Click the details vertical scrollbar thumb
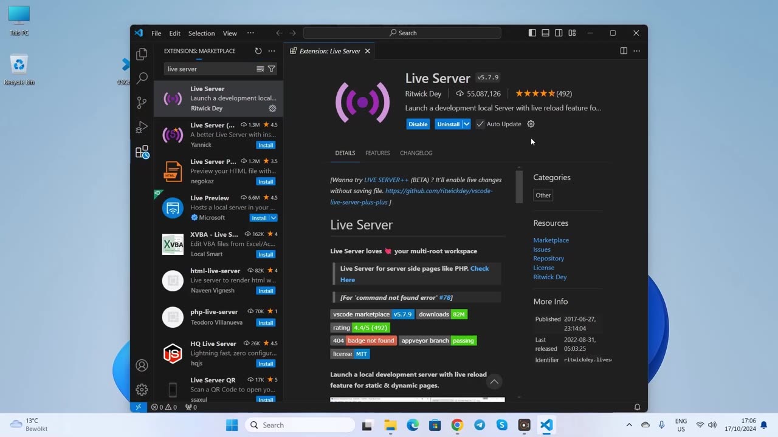This screenshot has width=778, height=437. [519, 186]
